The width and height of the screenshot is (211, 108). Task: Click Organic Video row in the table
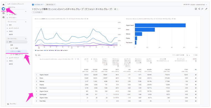coord(116,98)
